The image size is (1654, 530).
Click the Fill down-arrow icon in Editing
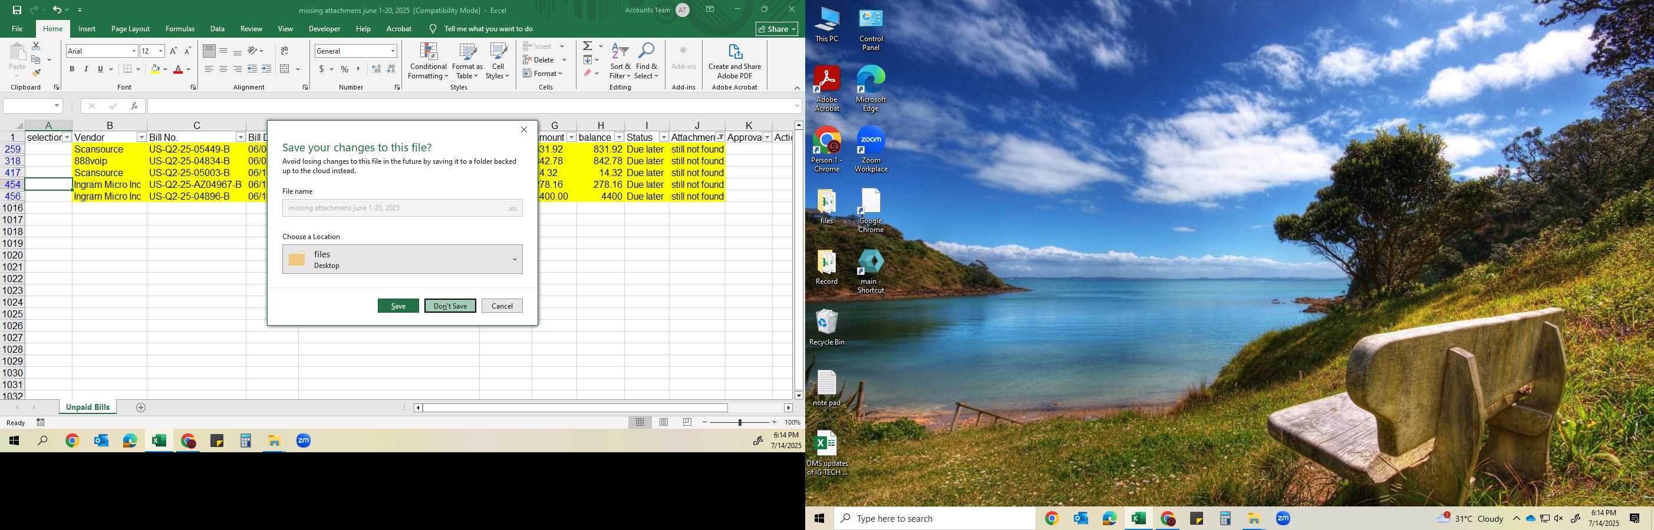tap(588, 59)
